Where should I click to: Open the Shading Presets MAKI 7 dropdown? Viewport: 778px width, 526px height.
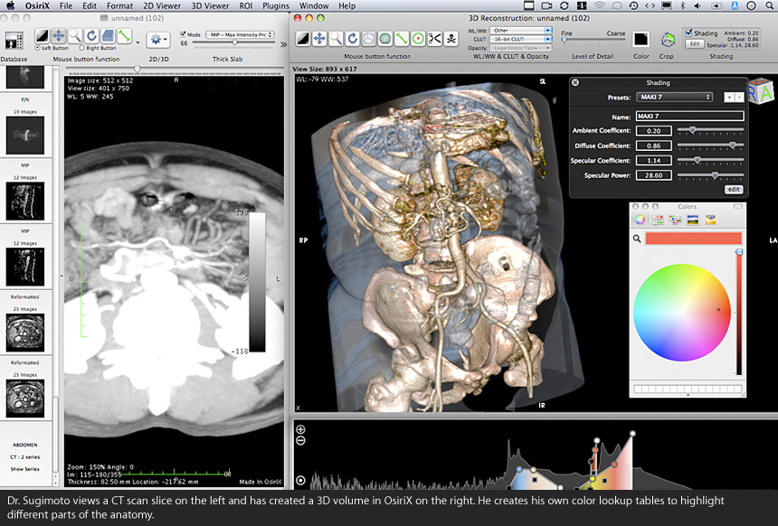coord(675,98)
